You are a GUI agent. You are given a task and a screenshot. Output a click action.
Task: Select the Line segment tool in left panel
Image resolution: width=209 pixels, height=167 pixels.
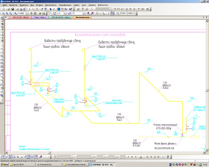click(x=2, y=53)
